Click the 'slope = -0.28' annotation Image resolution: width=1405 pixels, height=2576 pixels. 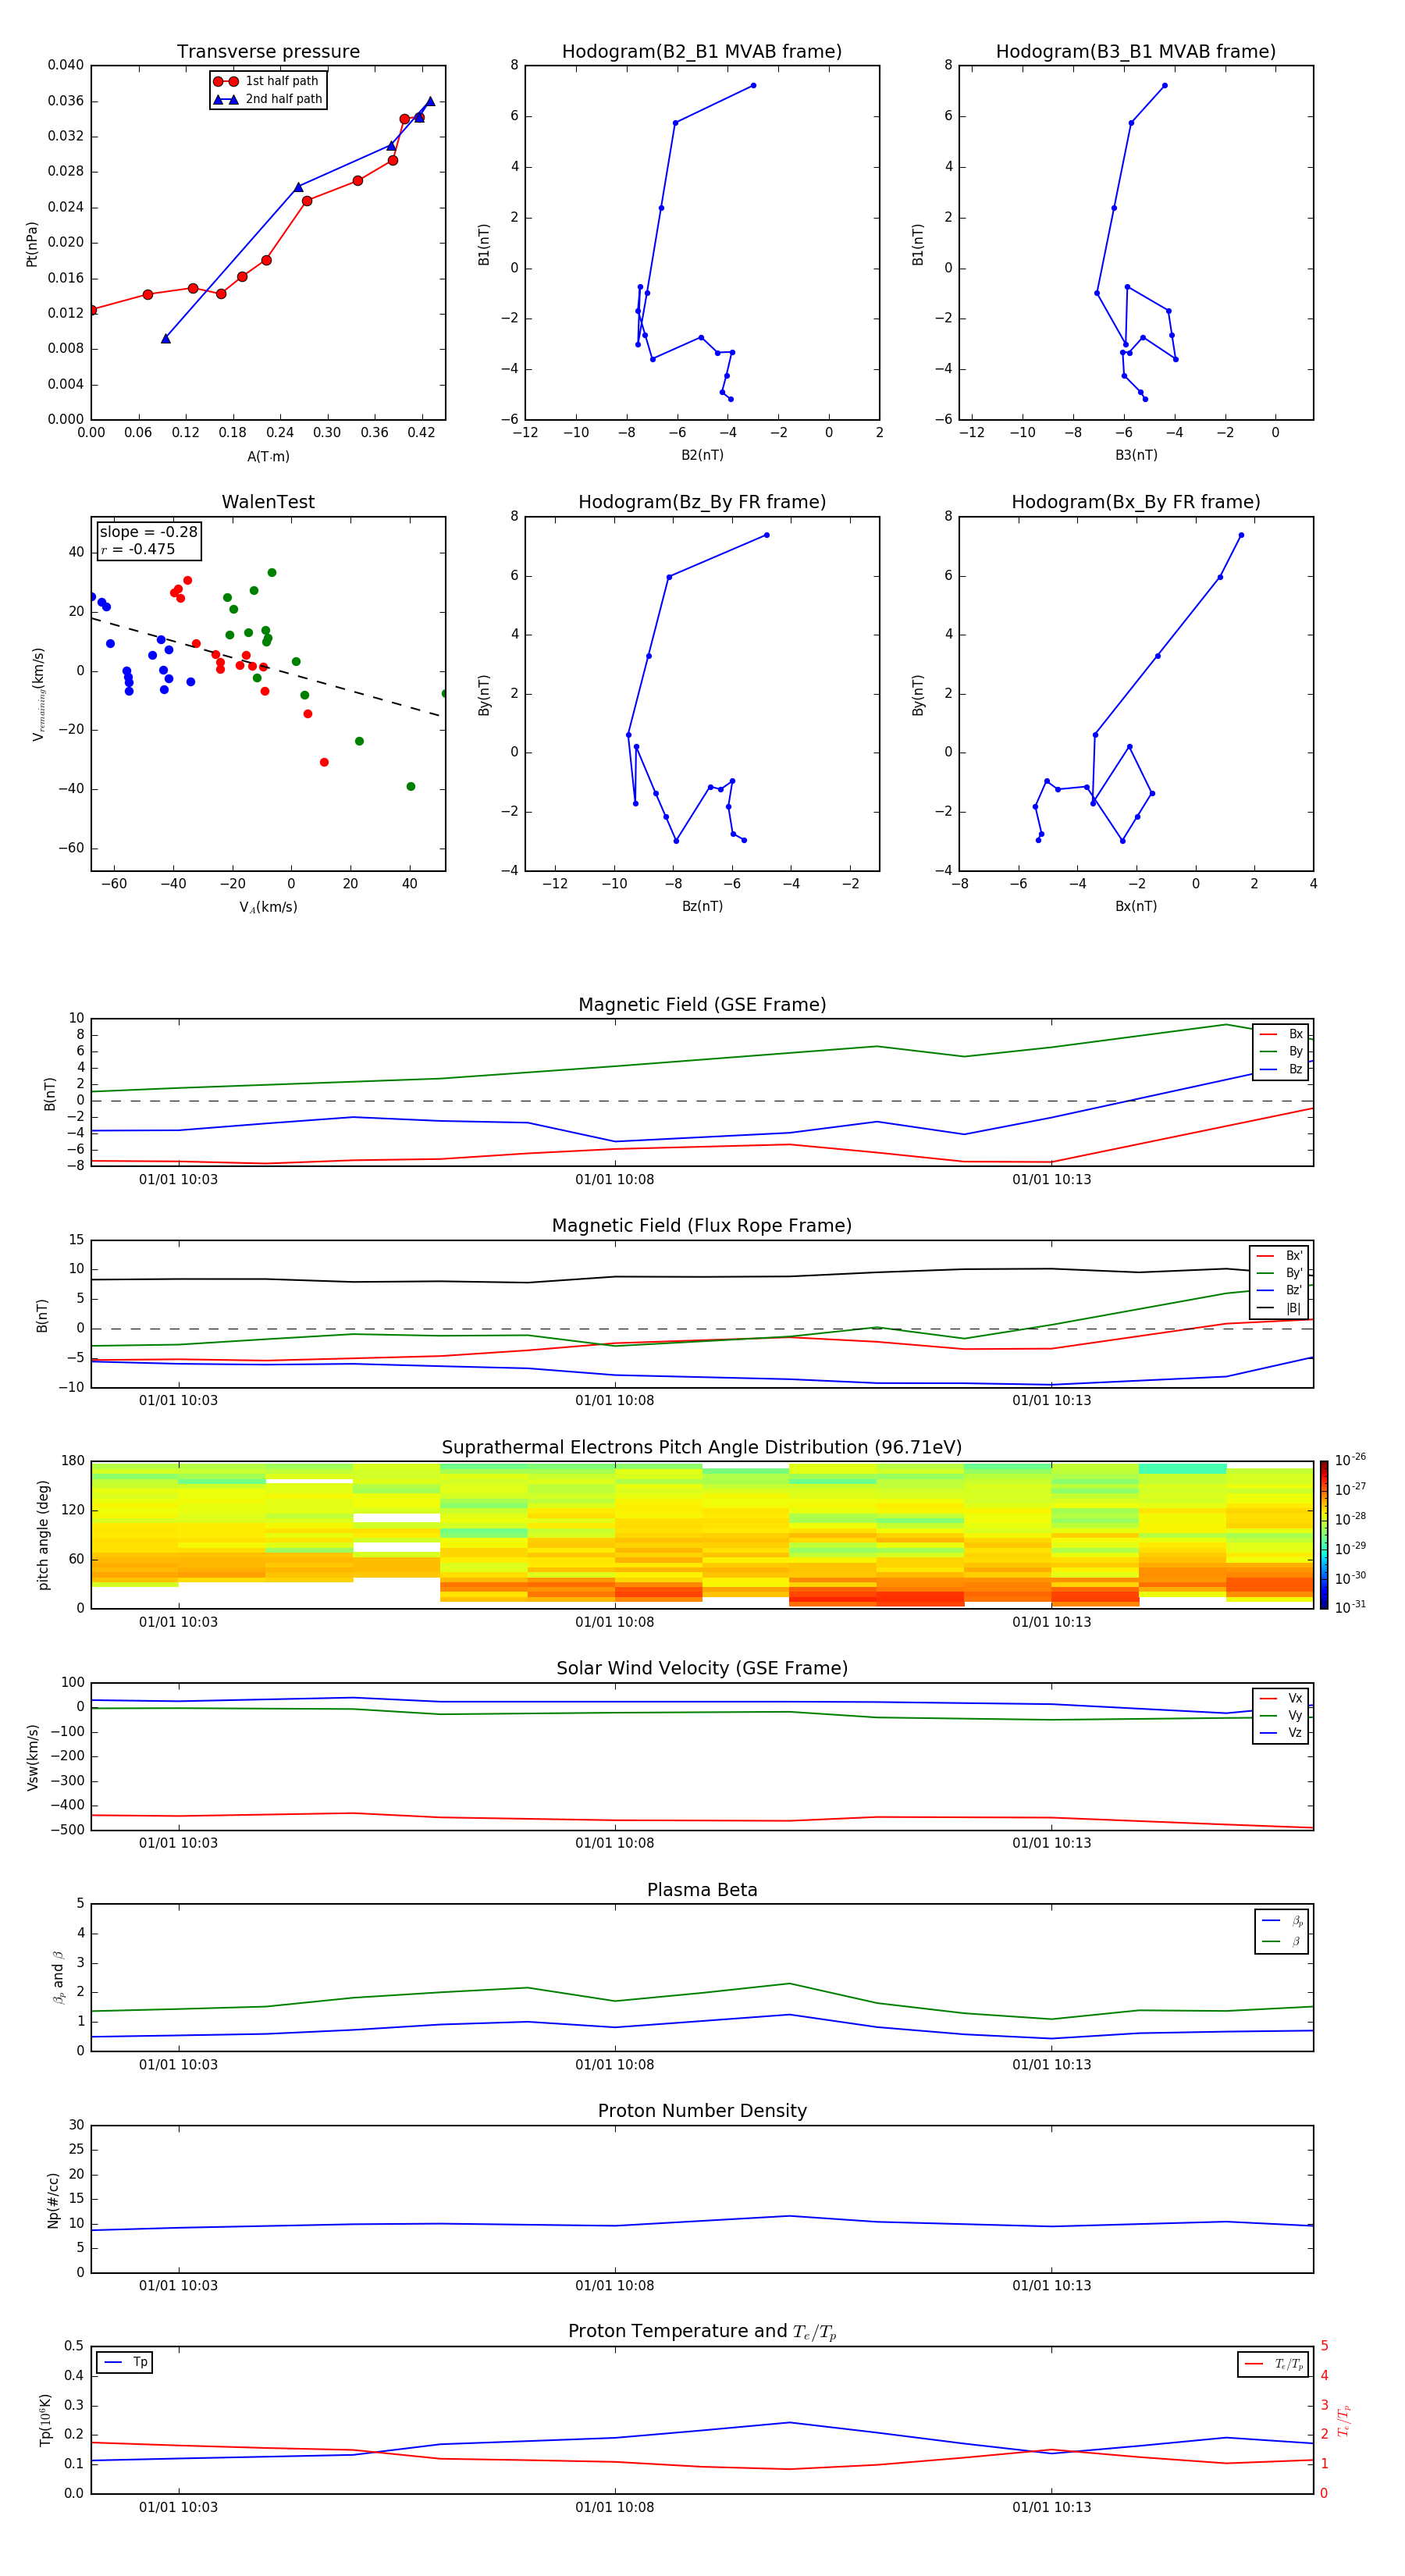pos(149,532)
